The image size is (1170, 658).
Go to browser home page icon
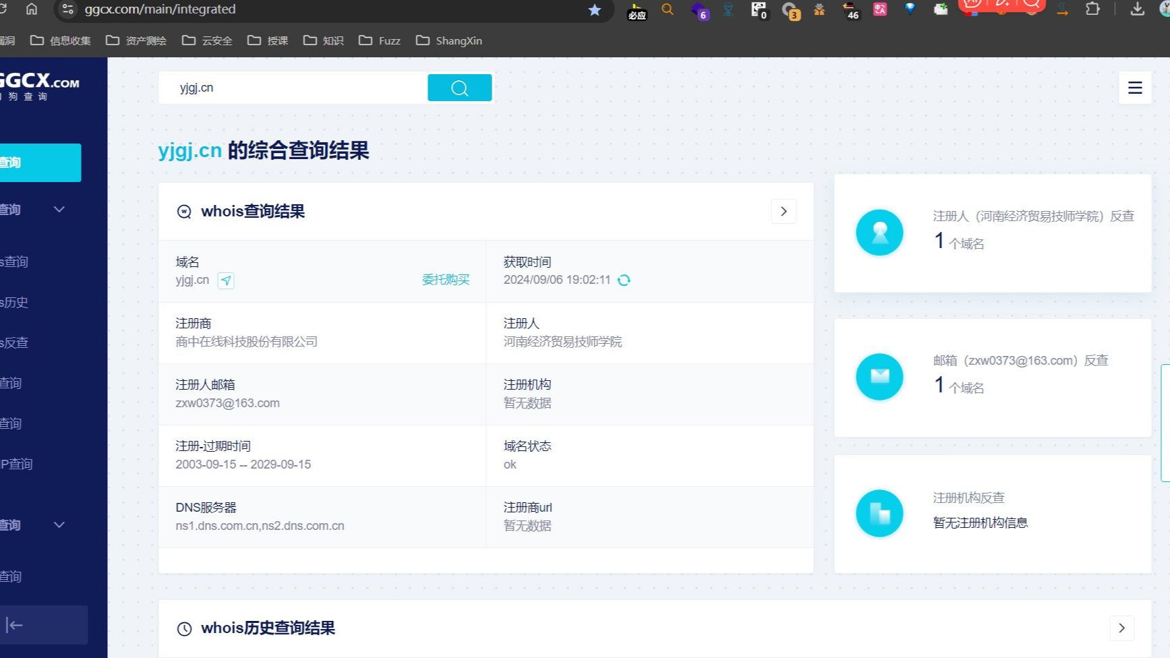tap(32, 9)
